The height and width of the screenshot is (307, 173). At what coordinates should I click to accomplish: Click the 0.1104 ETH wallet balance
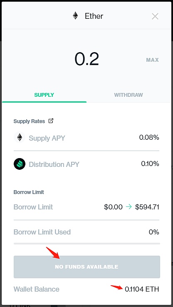[x=142, y=289]
